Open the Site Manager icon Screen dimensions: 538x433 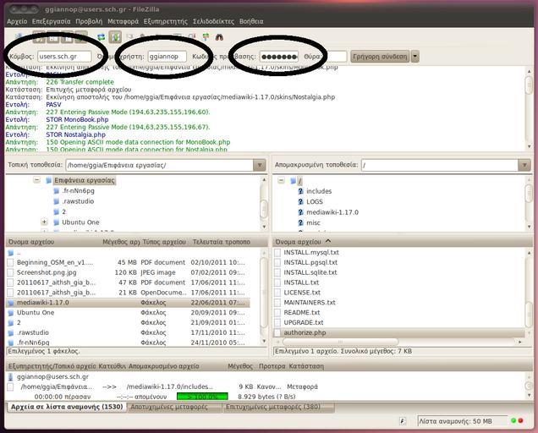[x=19, y=37]
